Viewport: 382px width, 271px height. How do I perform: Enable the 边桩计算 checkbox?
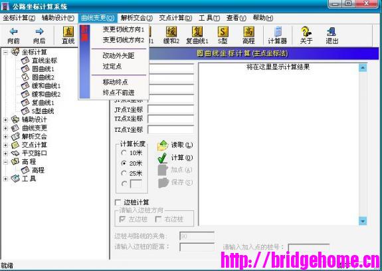tap(118, 202)
